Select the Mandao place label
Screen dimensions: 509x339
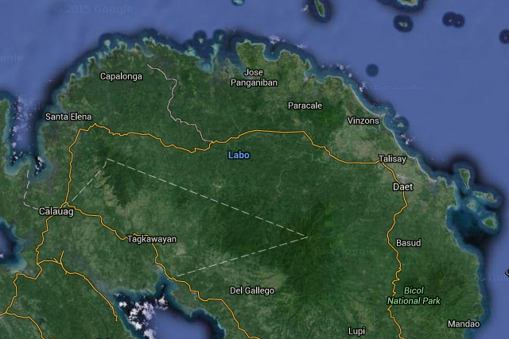coord(464,324)
